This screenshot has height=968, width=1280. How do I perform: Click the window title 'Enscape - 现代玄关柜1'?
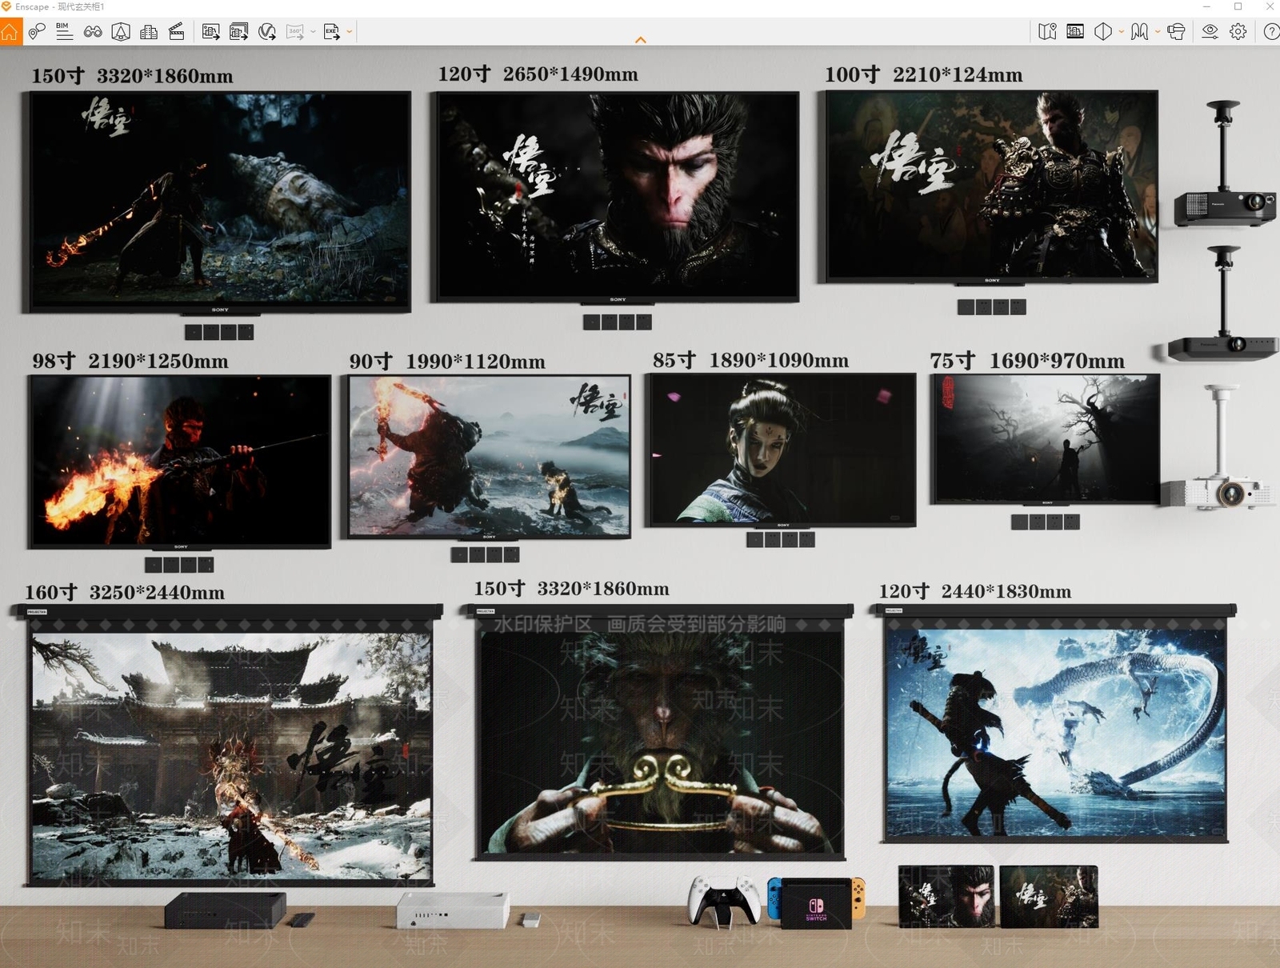tap(59, 6)
